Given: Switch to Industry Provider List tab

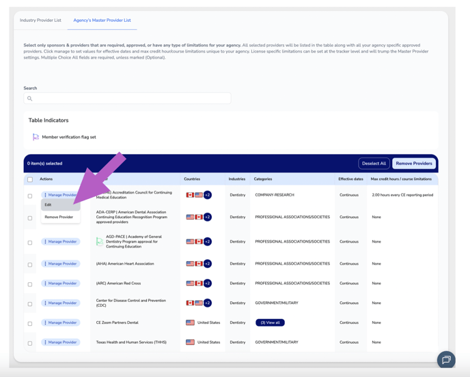Looking at the screenshot, I should point(40,20).
